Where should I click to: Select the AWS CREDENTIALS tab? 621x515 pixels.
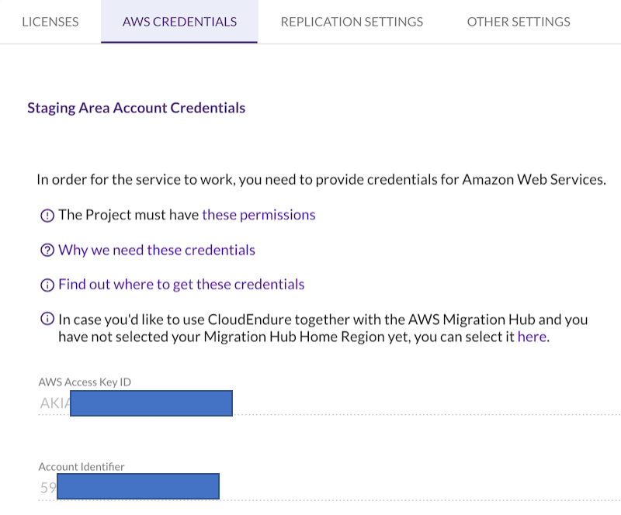click(x=179, y=22)
